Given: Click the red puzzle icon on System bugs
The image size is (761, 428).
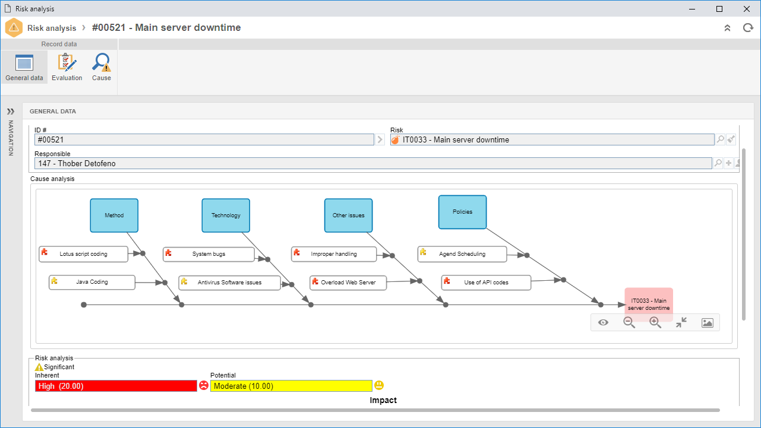Looking at the screenshot, I should point(169,252).
